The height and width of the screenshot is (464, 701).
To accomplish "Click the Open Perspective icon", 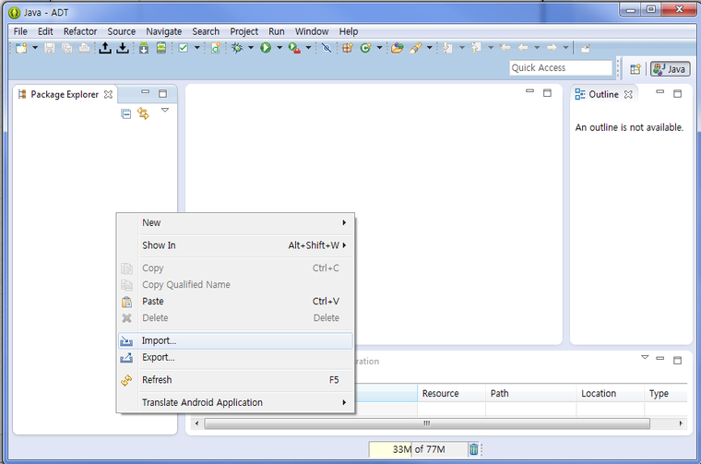I will [636, 69].
